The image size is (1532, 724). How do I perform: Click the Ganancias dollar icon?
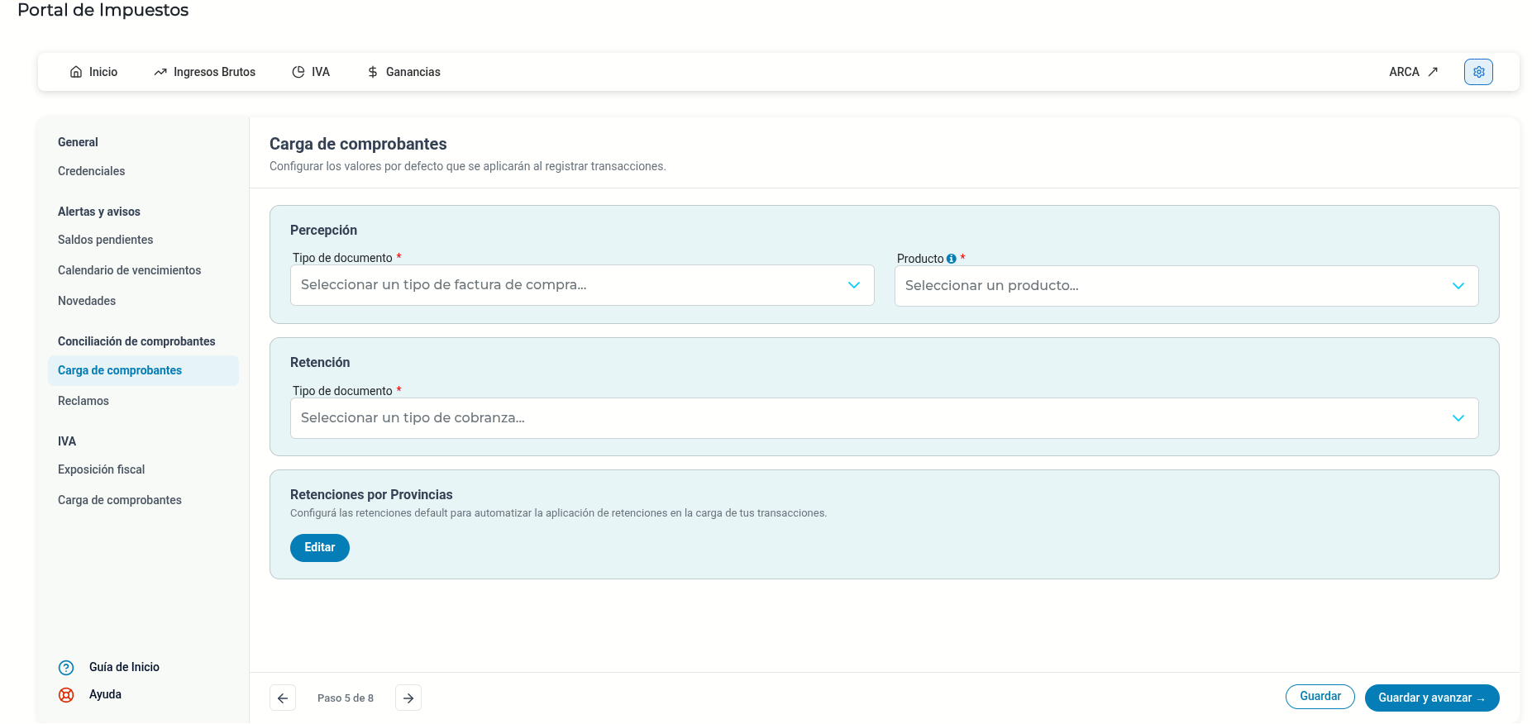point(373,72)
